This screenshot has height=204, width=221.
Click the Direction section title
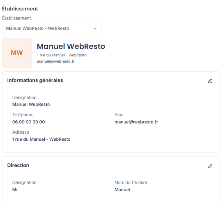click(18, 165)
